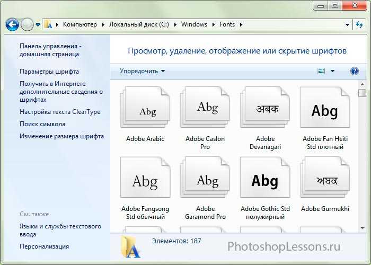Open Панель управления - домашняя страница link
The height and width of the screenshot is (265, 371).
(50, 50)
